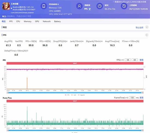Collapse the FPS section arrow
The height and width of the screenshot is (133, 150).
147,35
